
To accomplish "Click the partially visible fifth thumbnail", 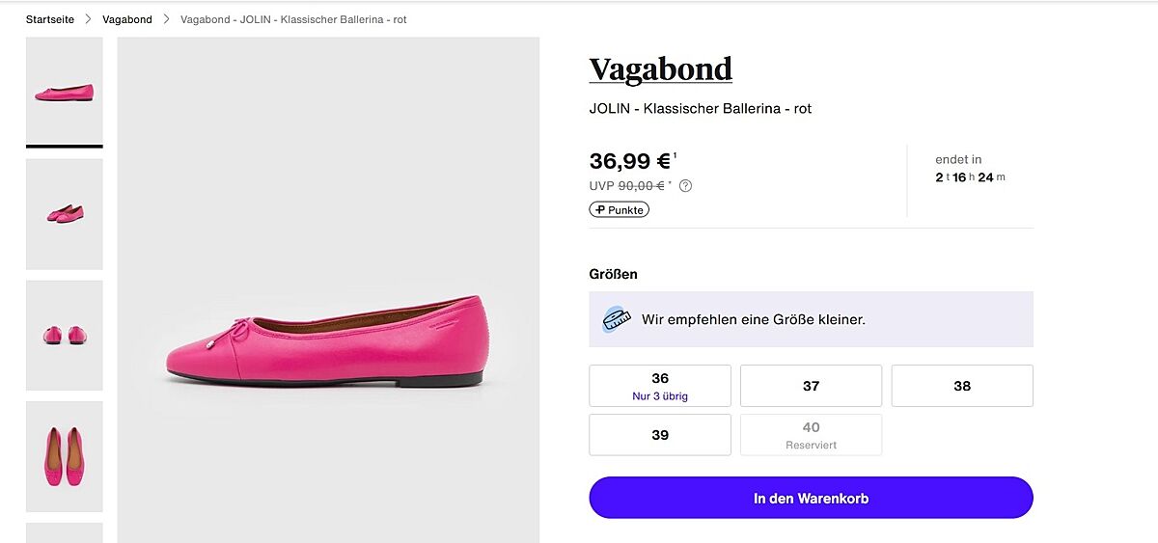I will pos(65,532).
